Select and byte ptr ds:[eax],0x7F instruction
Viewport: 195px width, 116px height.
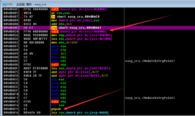[x=75, y=72]
